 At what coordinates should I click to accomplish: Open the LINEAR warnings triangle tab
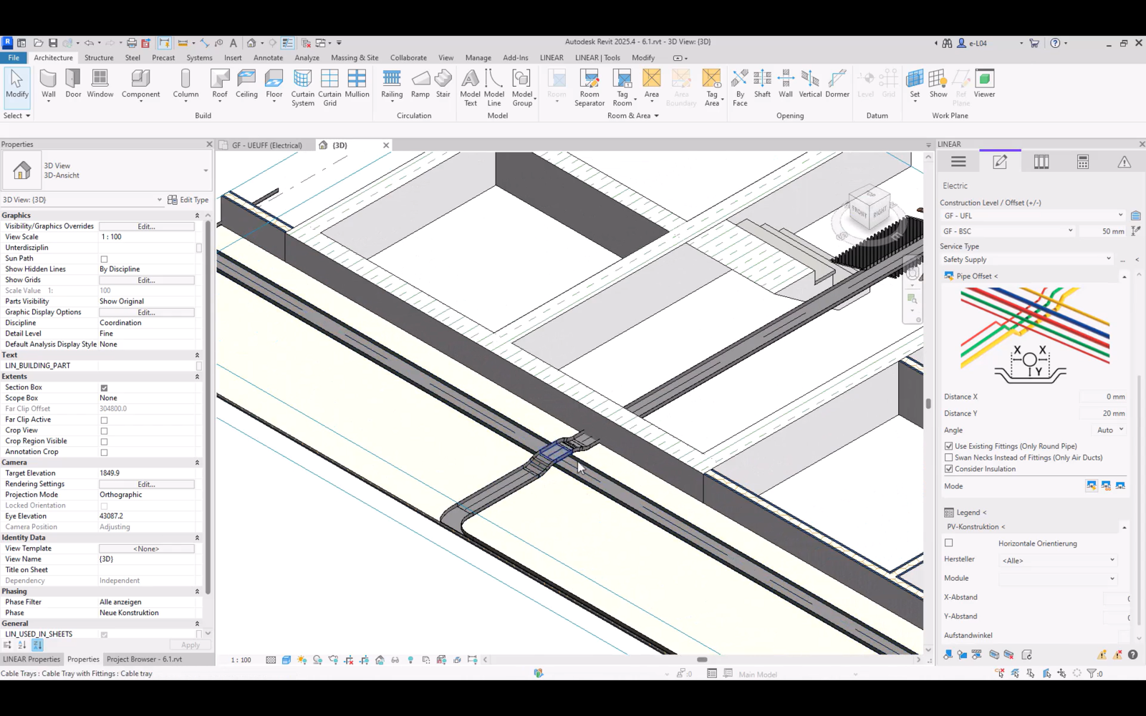pos(1124,163)
